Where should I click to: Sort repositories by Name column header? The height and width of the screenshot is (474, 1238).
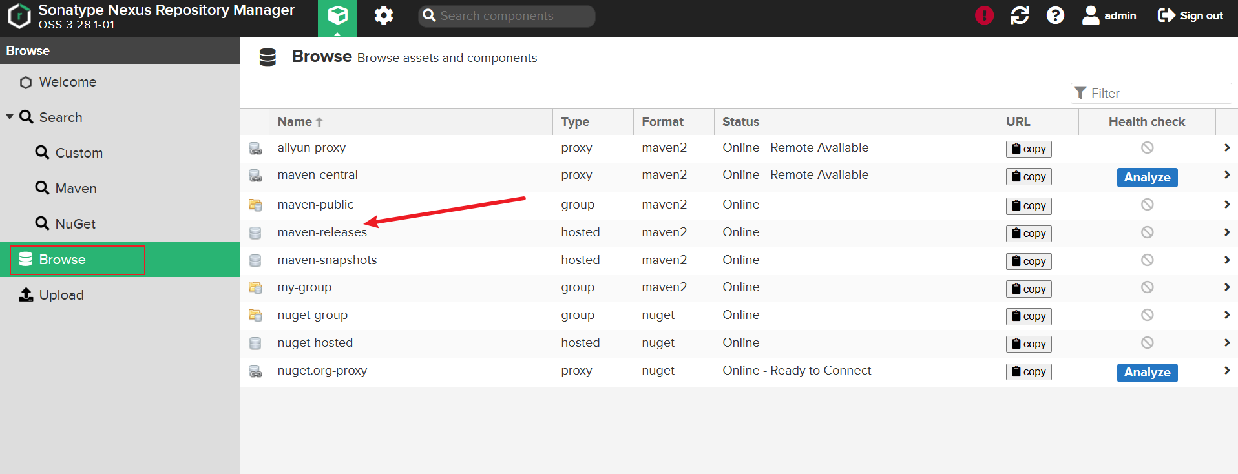pyautogui.click(x=295, y=121)
